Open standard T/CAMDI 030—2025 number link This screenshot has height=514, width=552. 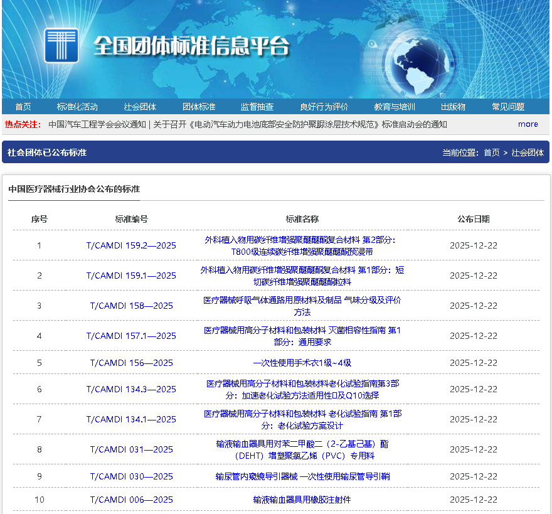tap(132, 476)
